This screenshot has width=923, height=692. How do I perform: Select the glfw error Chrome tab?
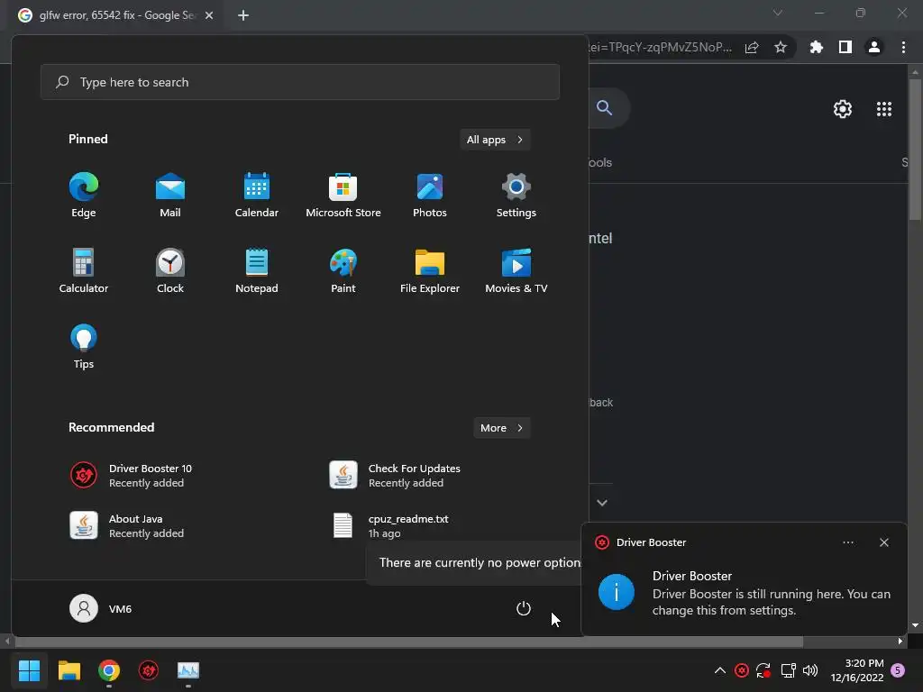point(116,15)
